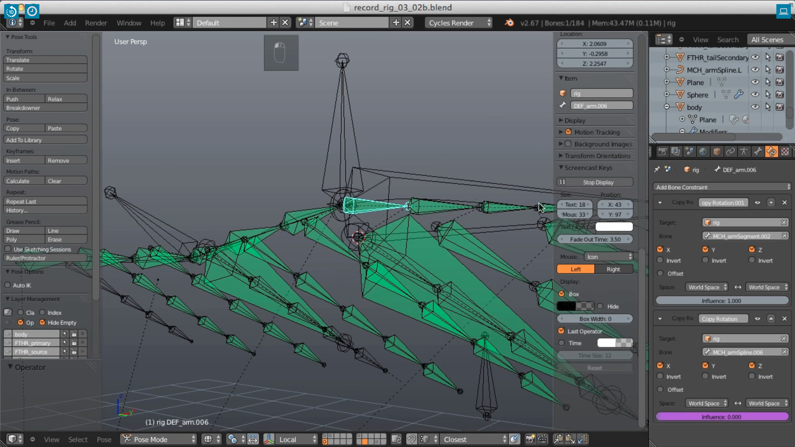Open the Pose menu in the viewport header
Viewport: 795px width, 447px height.
[104, 440]
